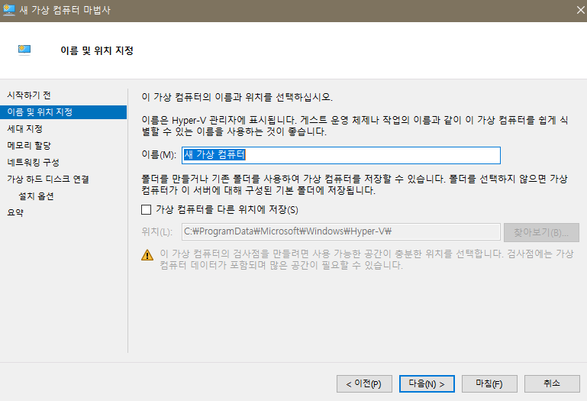
Task: Click the 다음(N) > button
Action: point(427,383)
